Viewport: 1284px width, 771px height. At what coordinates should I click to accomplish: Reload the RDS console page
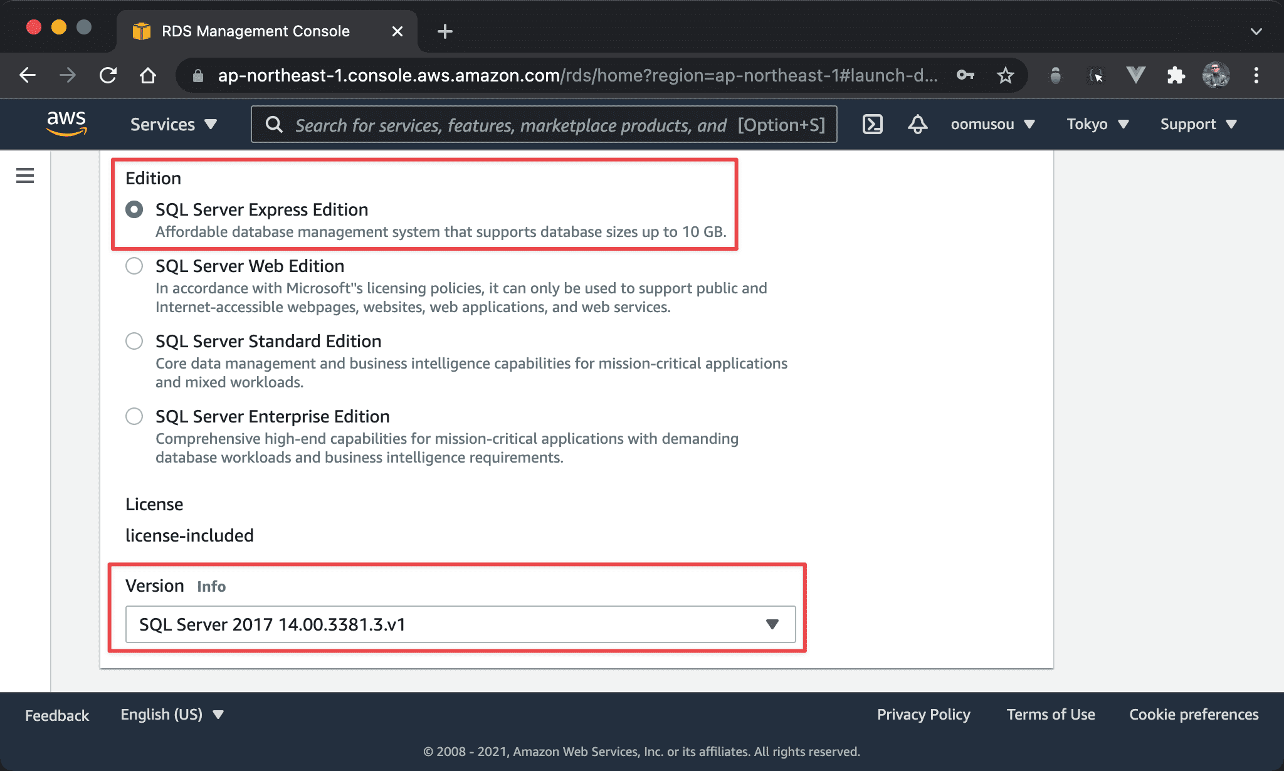pos(108,75)
